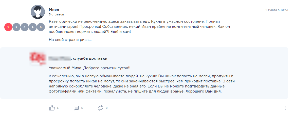The height and width of the screenshot is (114, 293).
Task: Select rating circle number 2
Action: click(x=16, y=27)
